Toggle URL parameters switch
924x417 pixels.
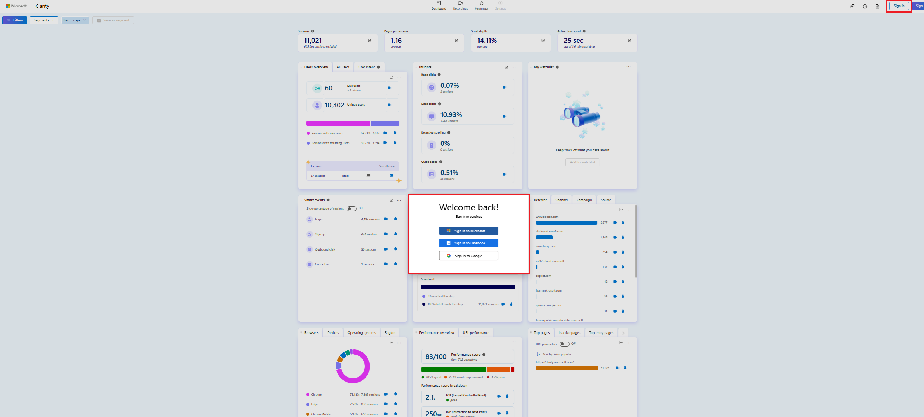[564, 344]
